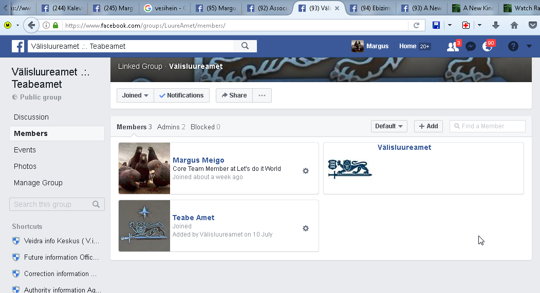
Task: Click the site information (i) icon
Action: [46, 25]
